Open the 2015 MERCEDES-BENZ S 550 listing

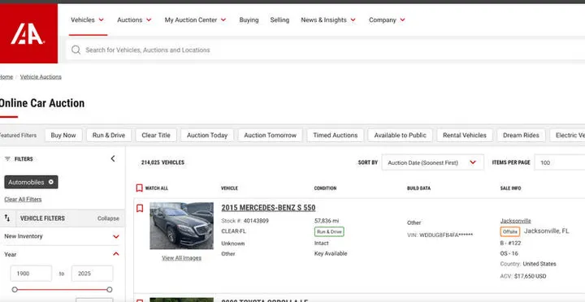(268, 208)
